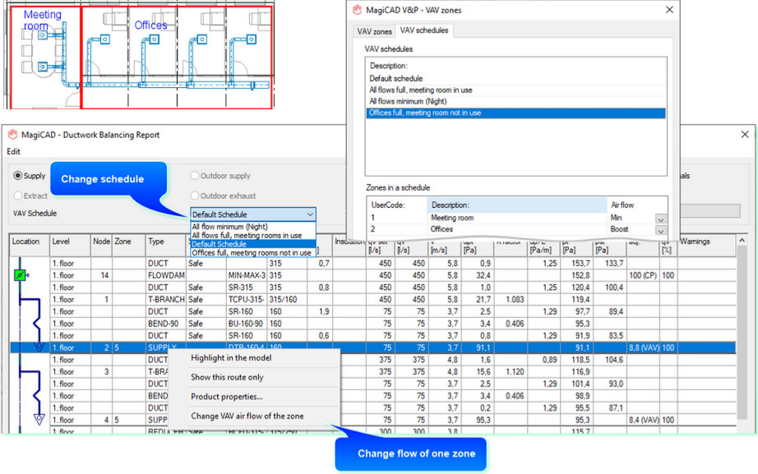Click 'Meeting room' zone description cell

click(x=517, y=218)
